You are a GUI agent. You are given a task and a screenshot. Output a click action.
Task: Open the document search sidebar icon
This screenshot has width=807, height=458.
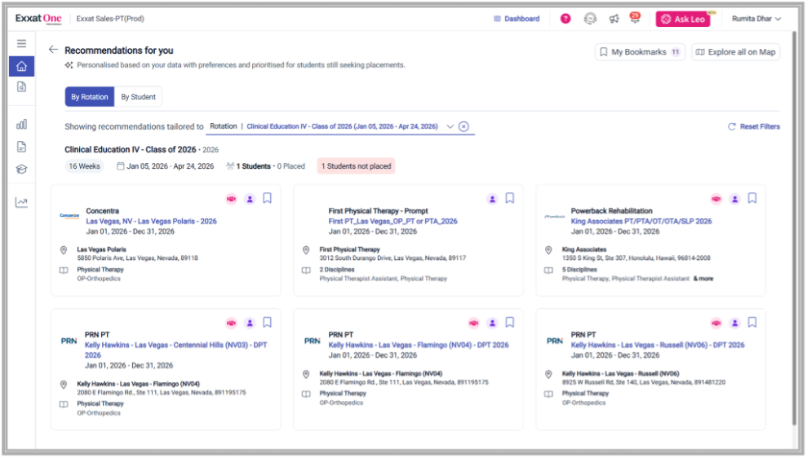tap(21, 87)
